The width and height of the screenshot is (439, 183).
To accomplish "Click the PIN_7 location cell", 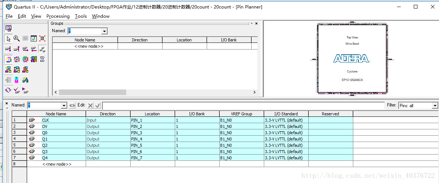I will pos(153,158).
